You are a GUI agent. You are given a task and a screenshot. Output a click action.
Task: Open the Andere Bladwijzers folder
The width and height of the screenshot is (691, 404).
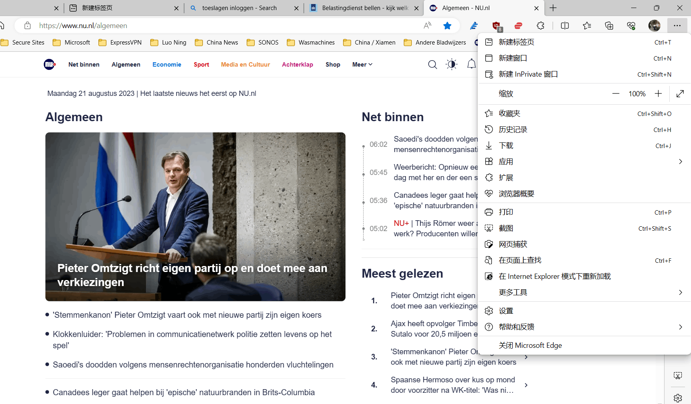[435, 43]
